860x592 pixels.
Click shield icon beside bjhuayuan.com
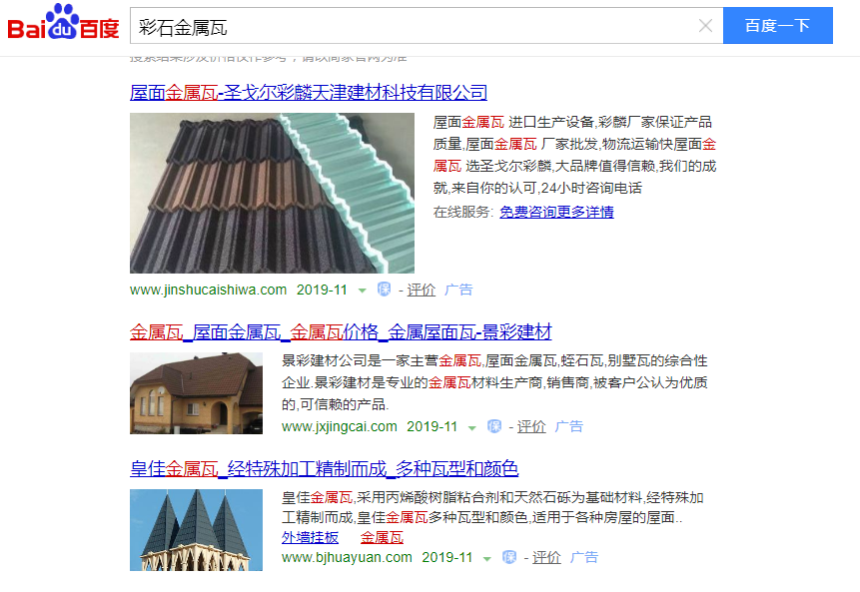(509, 557)
